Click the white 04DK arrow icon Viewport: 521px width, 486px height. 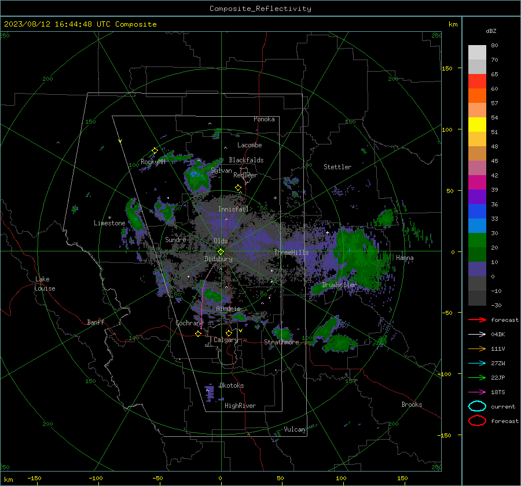point(477,335)
